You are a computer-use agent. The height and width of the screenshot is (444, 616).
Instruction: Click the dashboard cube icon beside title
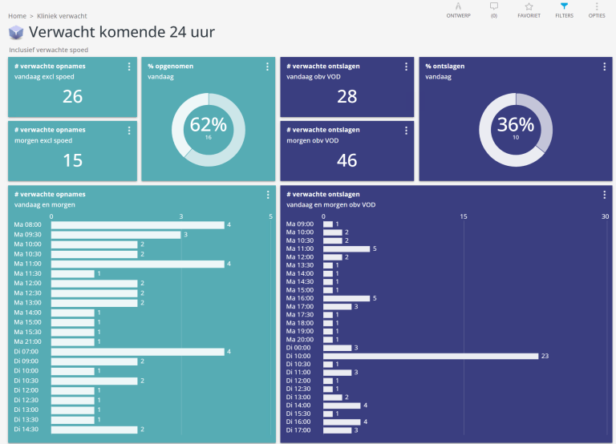click(x=16, y=33)
